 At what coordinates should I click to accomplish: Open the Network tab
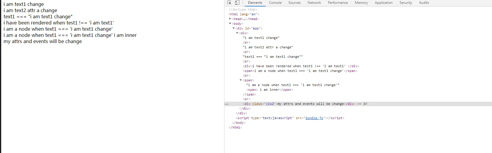click(314, 3)
